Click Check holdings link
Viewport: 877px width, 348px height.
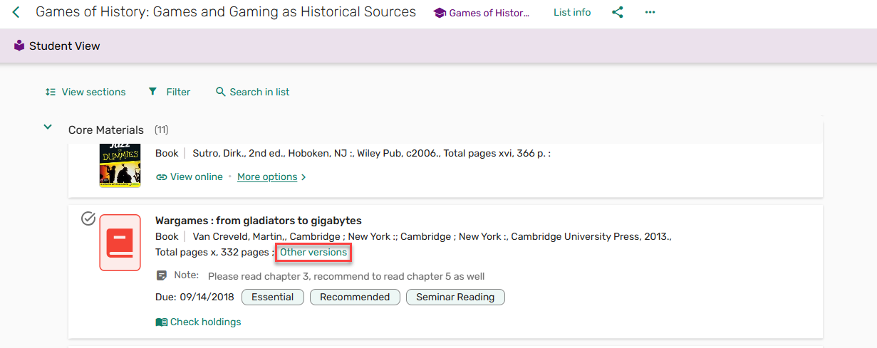pos(205,322)
